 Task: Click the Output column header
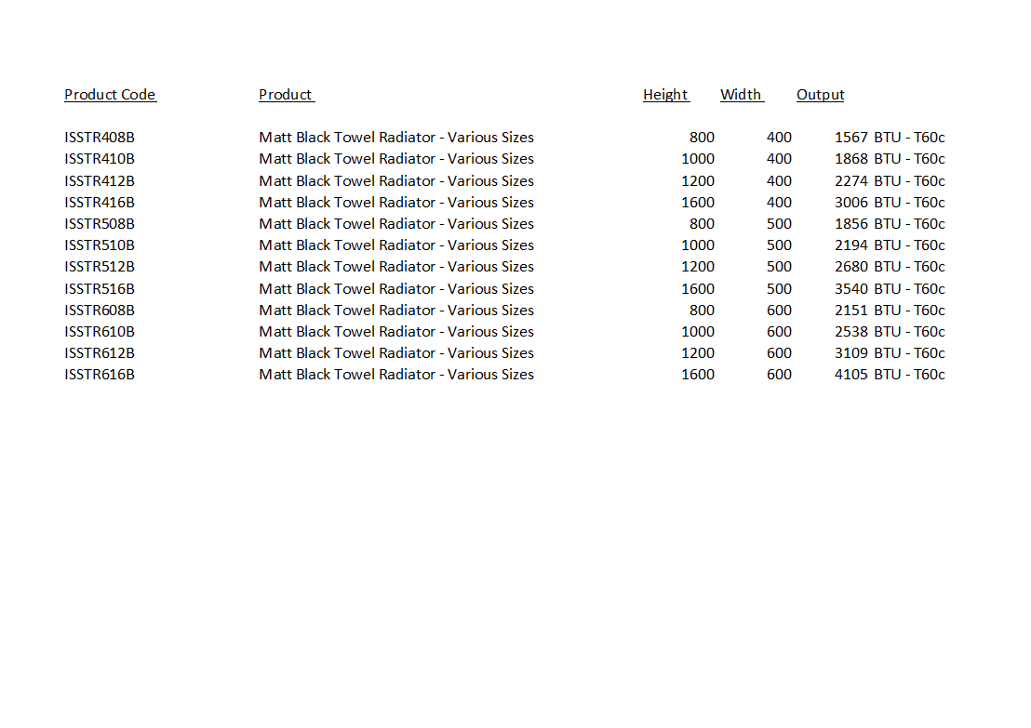click(x=820, y=95)
